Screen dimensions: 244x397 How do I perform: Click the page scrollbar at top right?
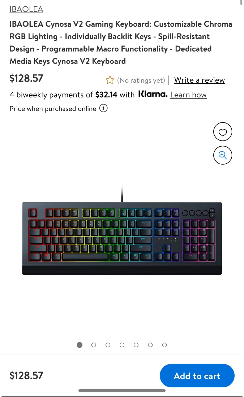click(241, 2)
